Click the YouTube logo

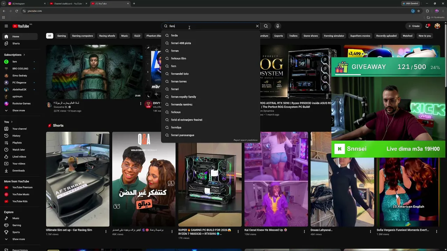pos(21,26)
